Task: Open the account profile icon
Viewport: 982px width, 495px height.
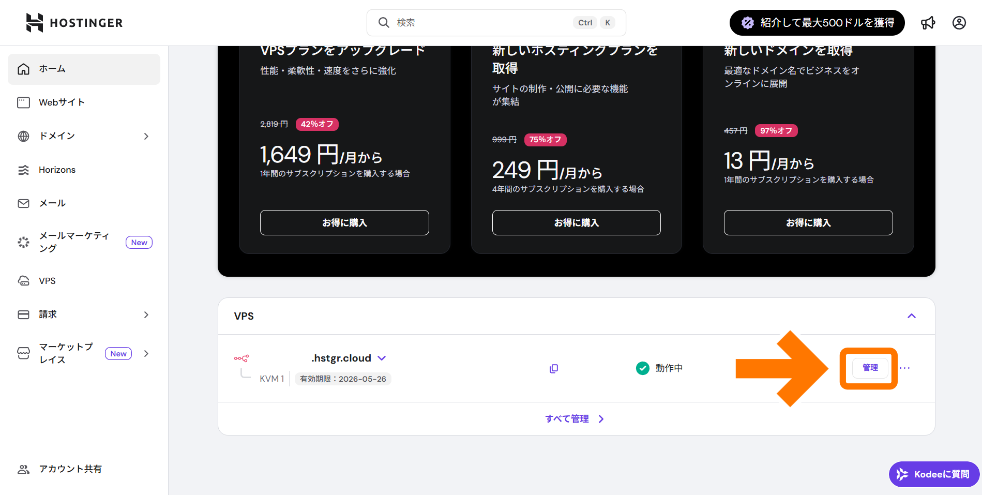Action: [959, 23]
